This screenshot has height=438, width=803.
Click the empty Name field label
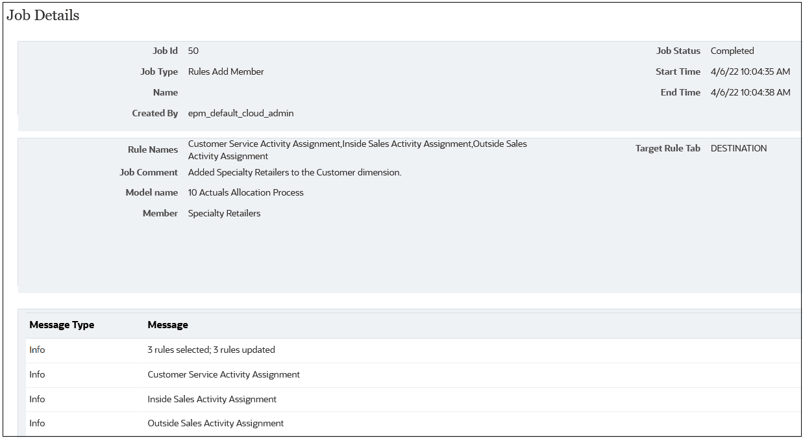click(166, 92)
